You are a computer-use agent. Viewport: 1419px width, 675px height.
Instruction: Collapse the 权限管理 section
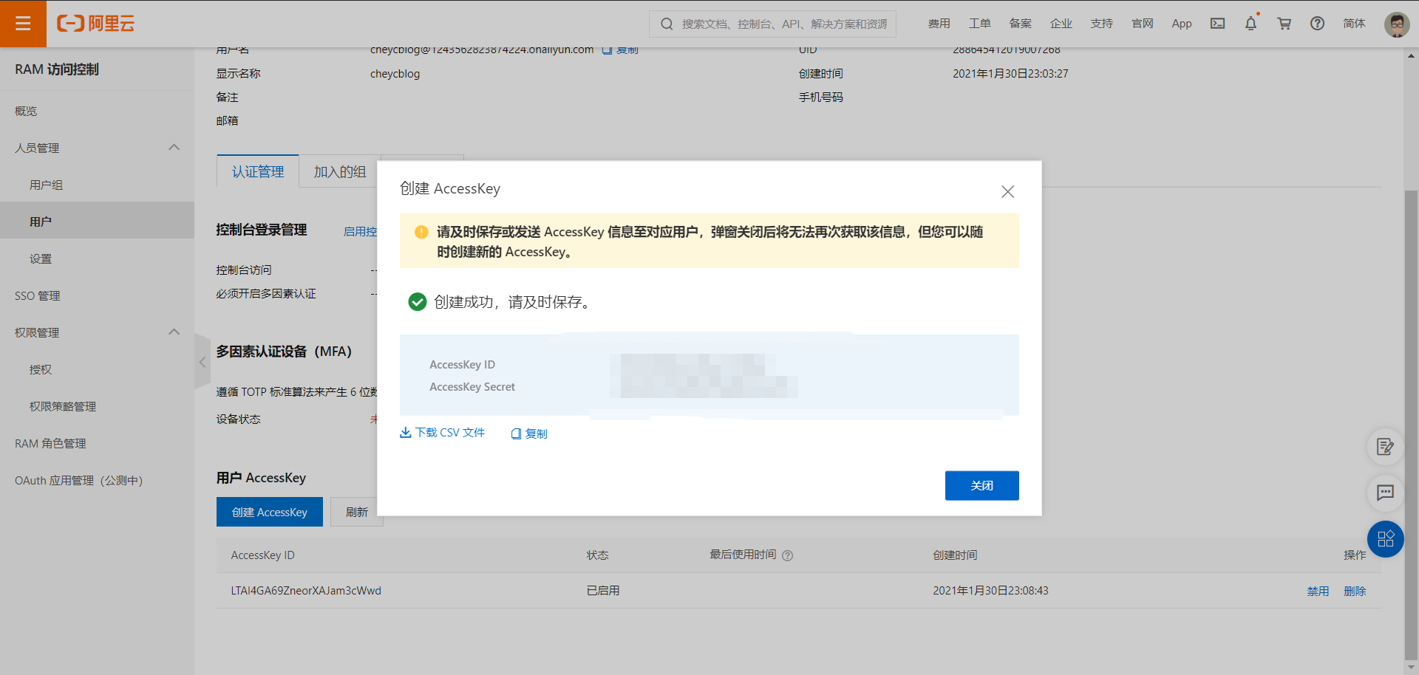(174, 332)
